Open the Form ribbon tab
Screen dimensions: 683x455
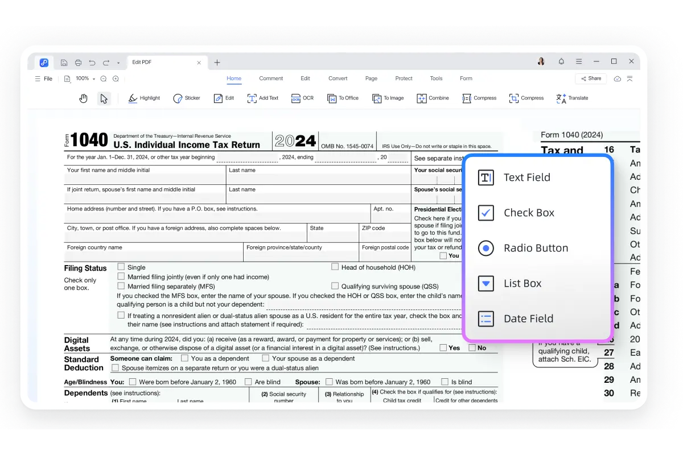tap(466, 78)
